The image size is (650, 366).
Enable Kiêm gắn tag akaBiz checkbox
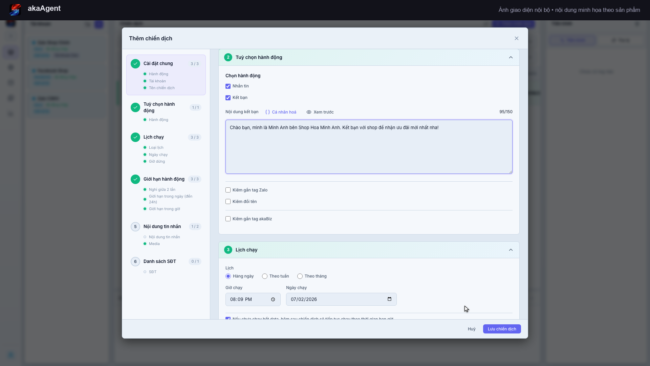coord(228,219)
